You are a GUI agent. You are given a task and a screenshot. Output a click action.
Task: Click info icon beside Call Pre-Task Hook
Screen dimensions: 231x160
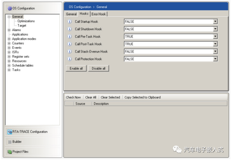[70, 36]
